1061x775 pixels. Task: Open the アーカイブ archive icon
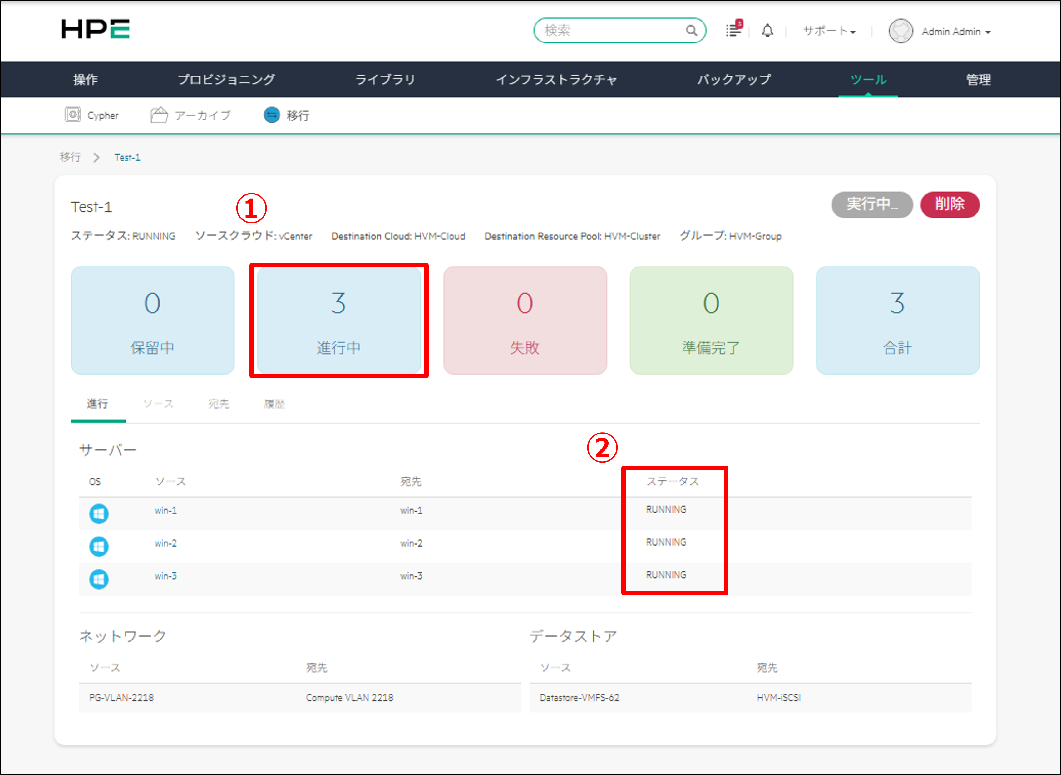tap(159, 115)
